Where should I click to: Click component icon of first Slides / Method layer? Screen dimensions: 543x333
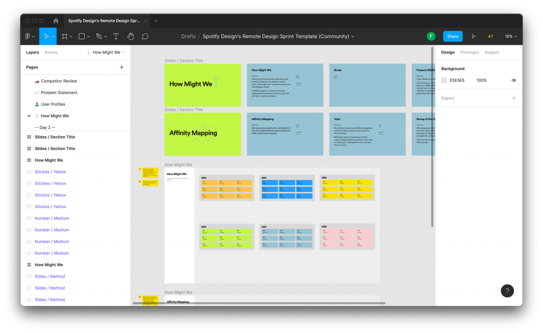tap(29, 277)
